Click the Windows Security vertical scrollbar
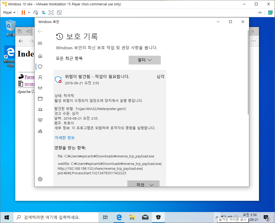The height and width of the screenshot is (223, 275). click(248, 72)
